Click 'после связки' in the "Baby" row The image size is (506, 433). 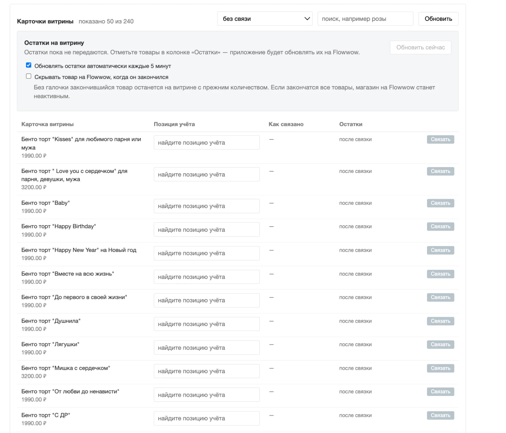click(355, 203)
